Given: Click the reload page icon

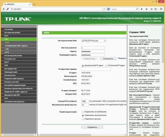Looking at the screenshot, I should click(104, 9).
